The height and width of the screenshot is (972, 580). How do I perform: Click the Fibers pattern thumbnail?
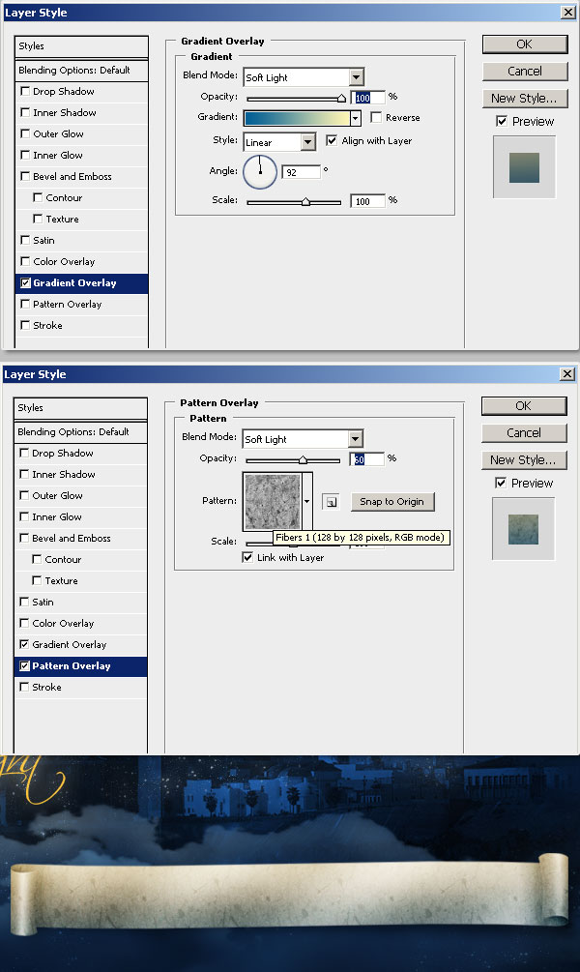(273, 501)
